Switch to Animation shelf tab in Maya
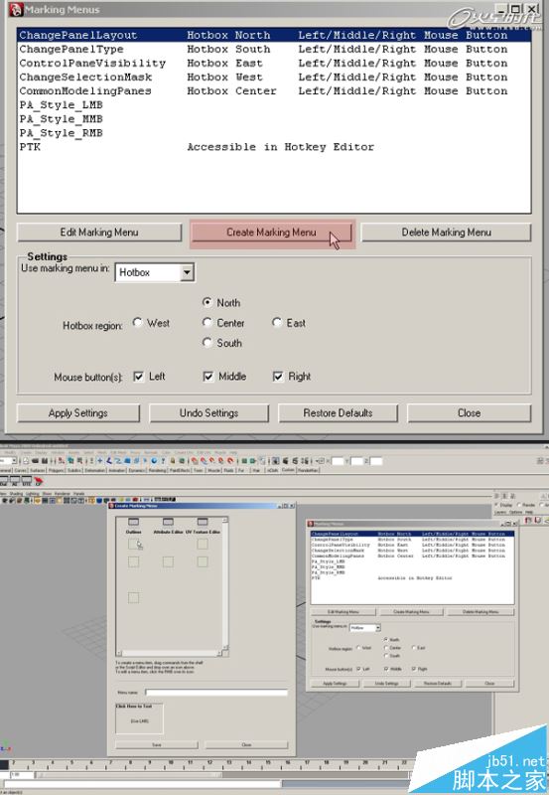This screenshot has width=549, height=795. (117, 470)
